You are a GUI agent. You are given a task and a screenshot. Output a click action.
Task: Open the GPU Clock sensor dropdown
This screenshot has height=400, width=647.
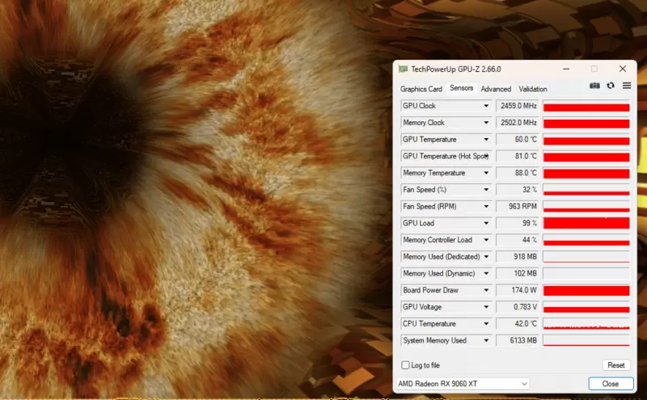(x=486, y=106)
